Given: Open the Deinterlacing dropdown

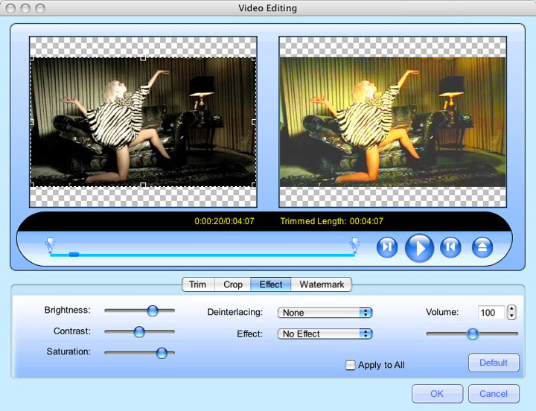Looking at the screenshot, I should click(324, 313).
